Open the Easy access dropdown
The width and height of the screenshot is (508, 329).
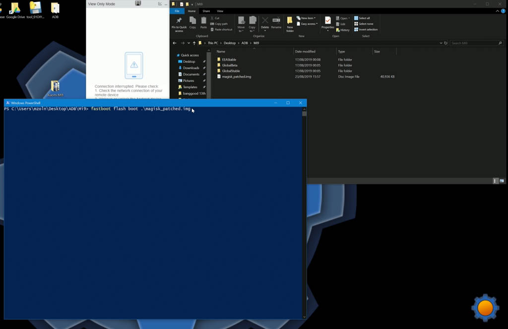point(307,24)
